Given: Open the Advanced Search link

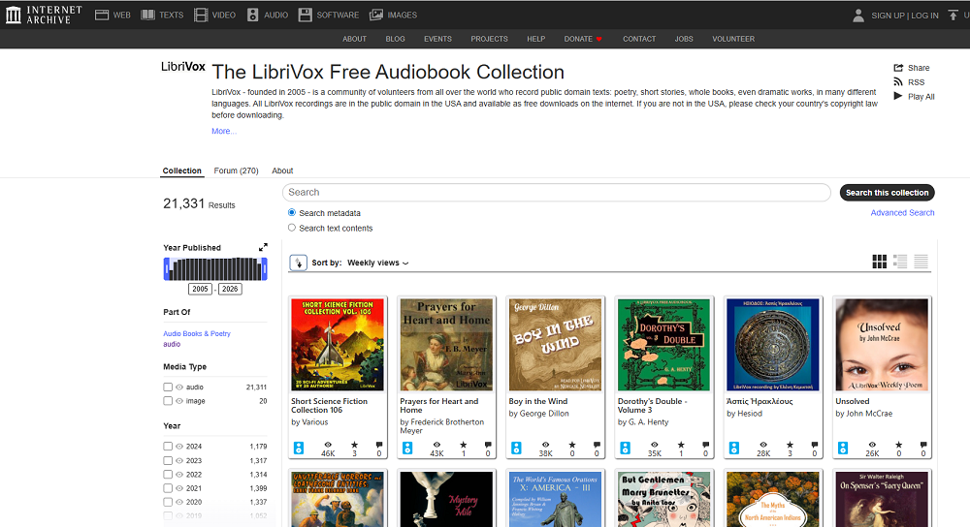Looking at the screenshot, I should tap(902, 212).
